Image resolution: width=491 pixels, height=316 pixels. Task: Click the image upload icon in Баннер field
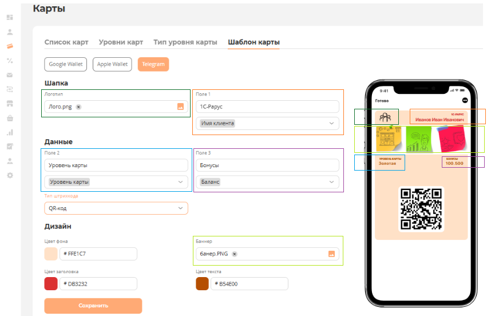pos(331,254)
